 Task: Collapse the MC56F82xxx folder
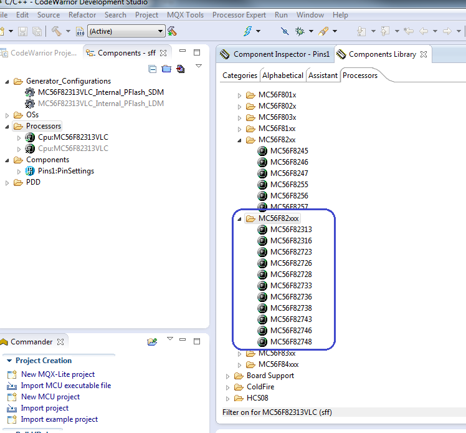point(239,219)
